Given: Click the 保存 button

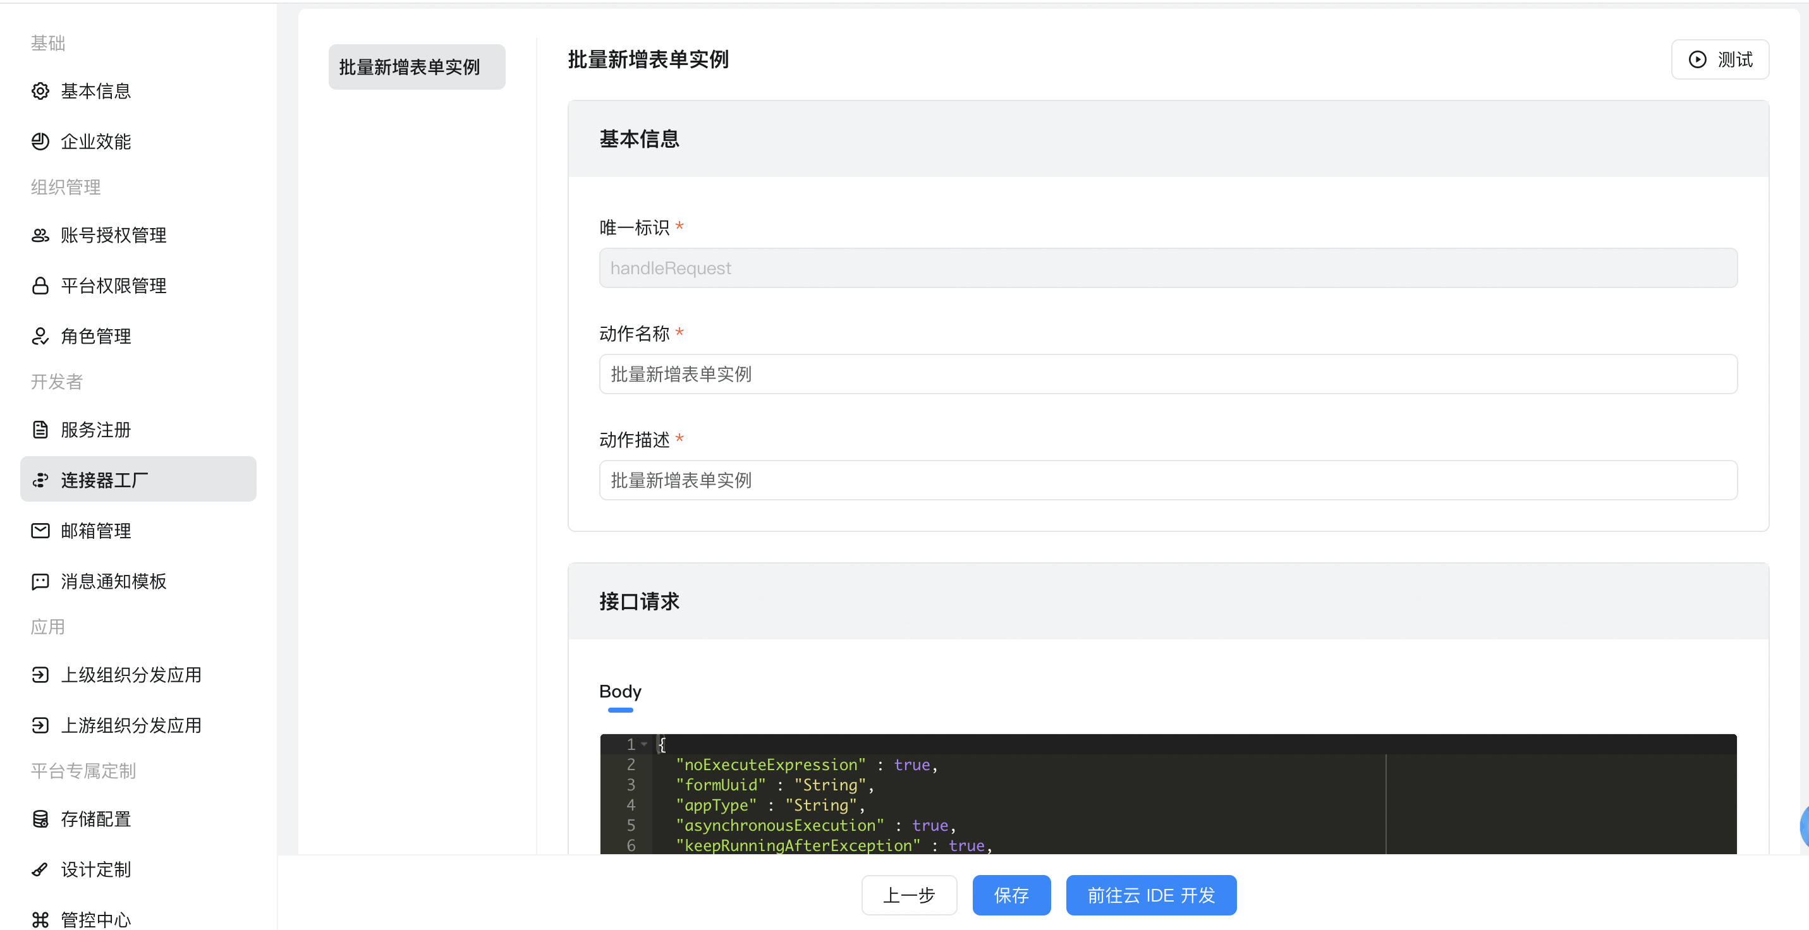Looking at the screenshot, I should [1011, 895].
